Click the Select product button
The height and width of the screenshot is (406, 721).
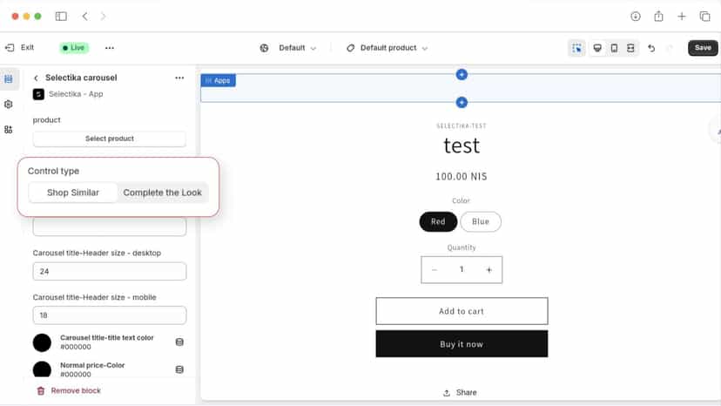click(110, 139)
